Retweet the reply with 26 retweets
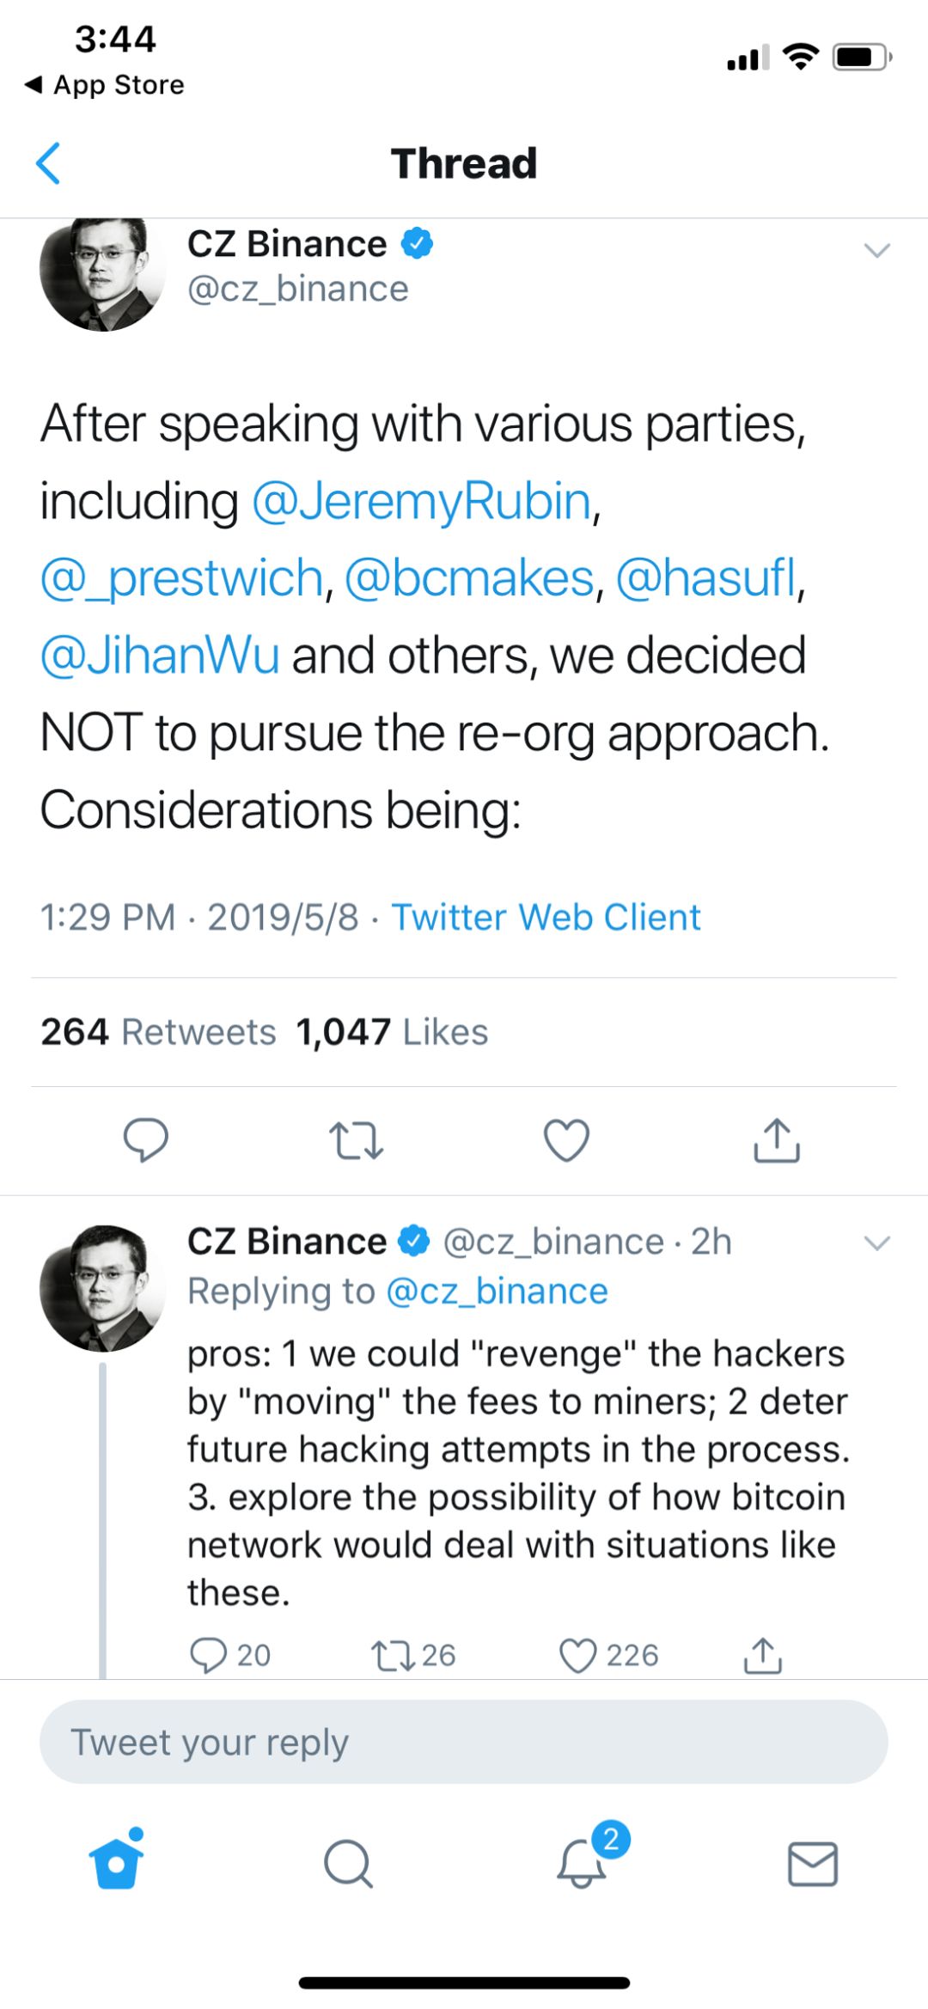928x2009 pixels. point(392,1655)
